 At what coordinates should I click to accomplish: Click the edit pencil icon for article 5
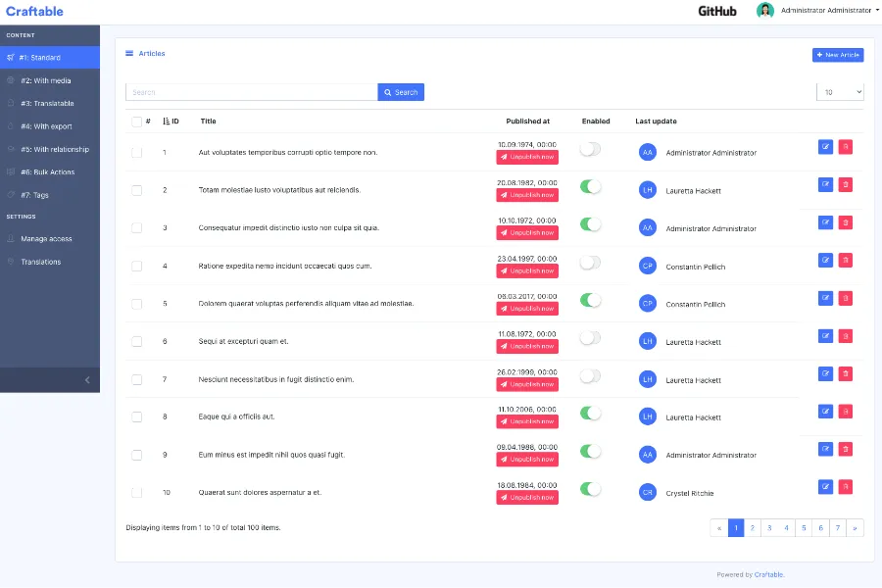(x=825, y=298)
